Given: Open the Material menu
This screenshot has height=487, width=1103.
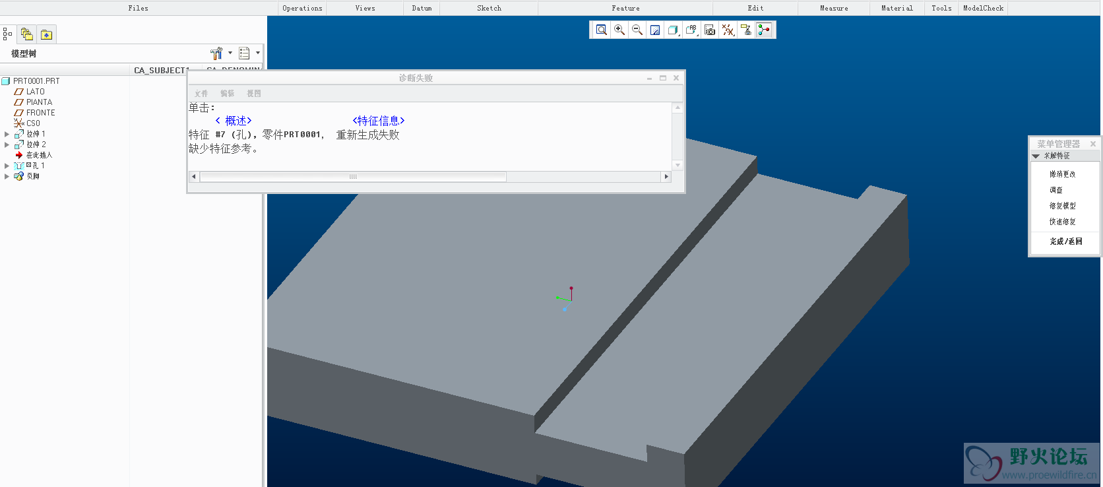Looking at the screenshot, I should pyautogui.click(x=898, y=8).
